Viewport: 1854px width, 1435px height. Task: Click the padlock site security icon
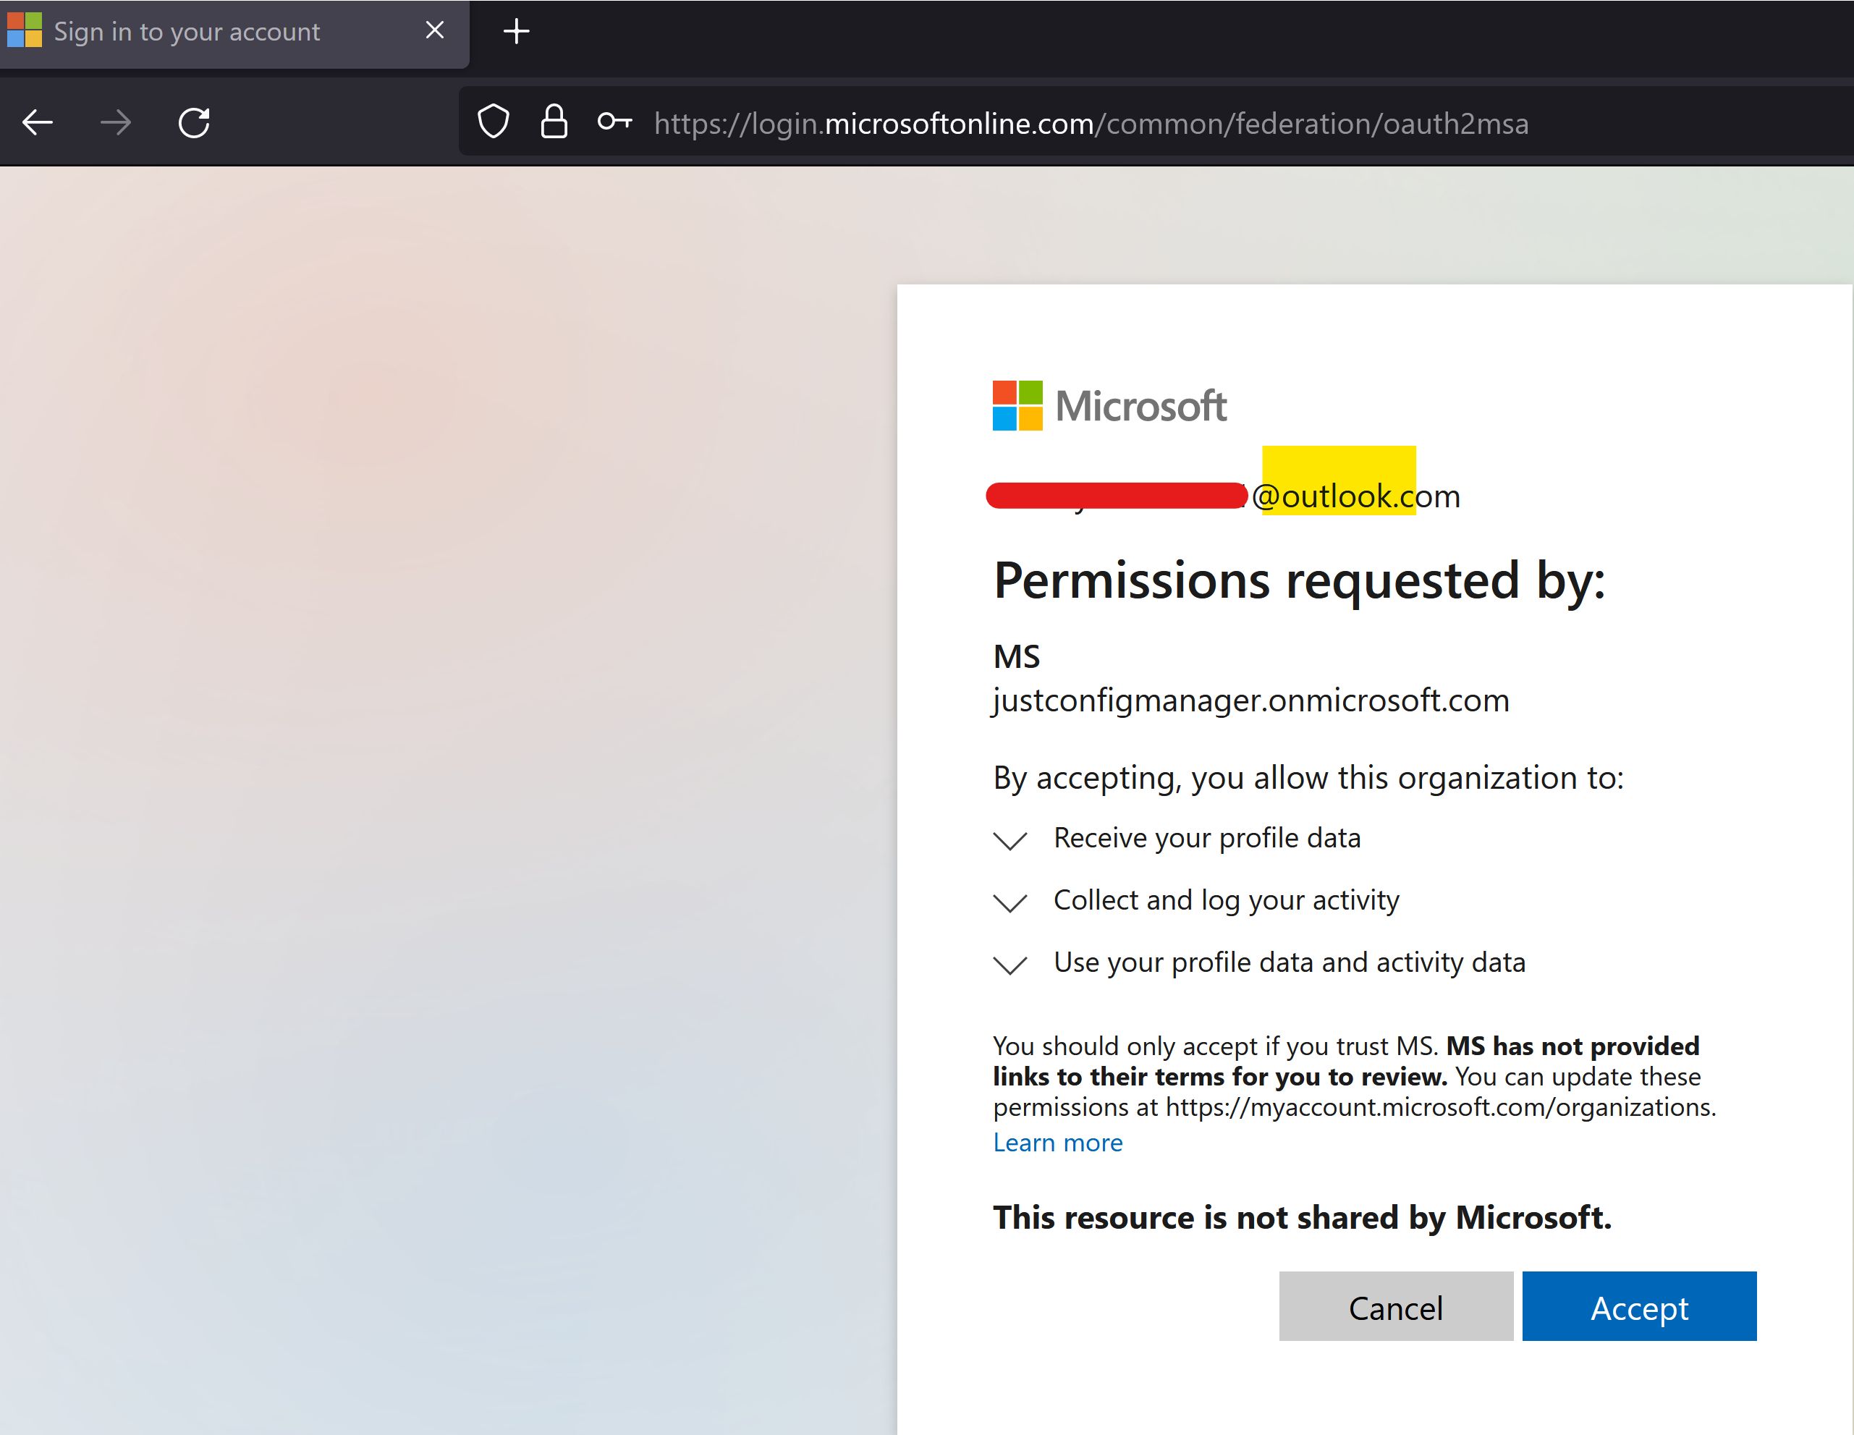click(x=554, y=122)
